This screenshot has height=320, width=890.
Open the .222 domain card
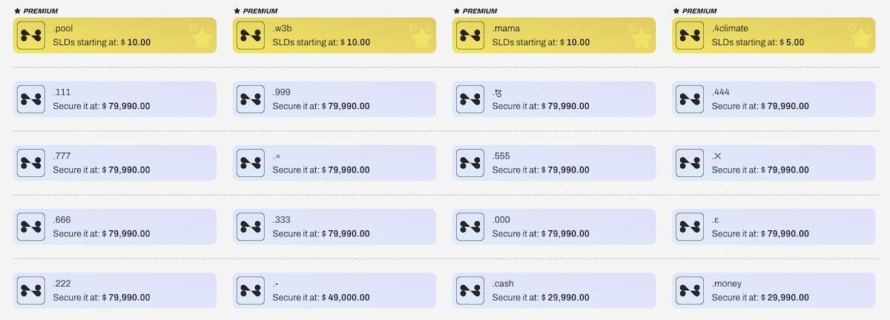tap(115, 290)
